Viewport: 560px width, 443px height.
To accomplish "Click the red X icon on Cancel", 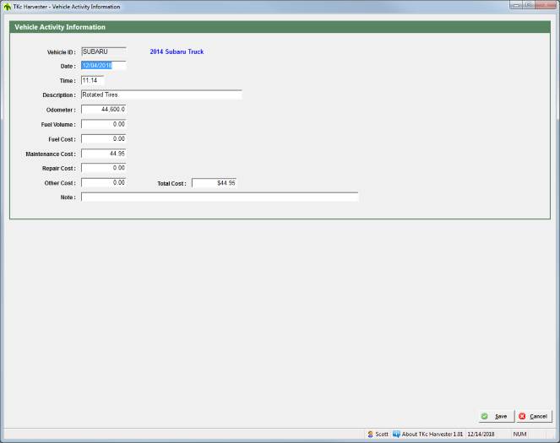I will pyautogui.click(x=522, y=416).
